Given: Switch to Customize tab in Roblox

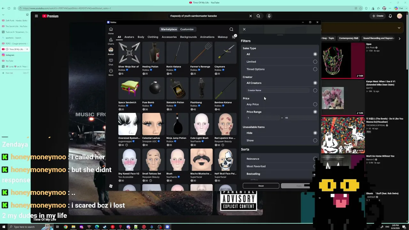Looking at the screenshot, I should [x=187, y=29].
